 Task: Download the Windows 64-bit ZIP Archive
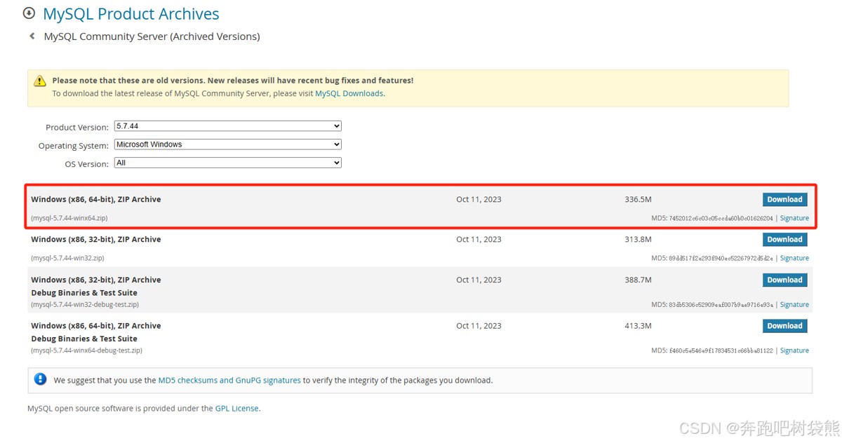[x=784, y=200]
